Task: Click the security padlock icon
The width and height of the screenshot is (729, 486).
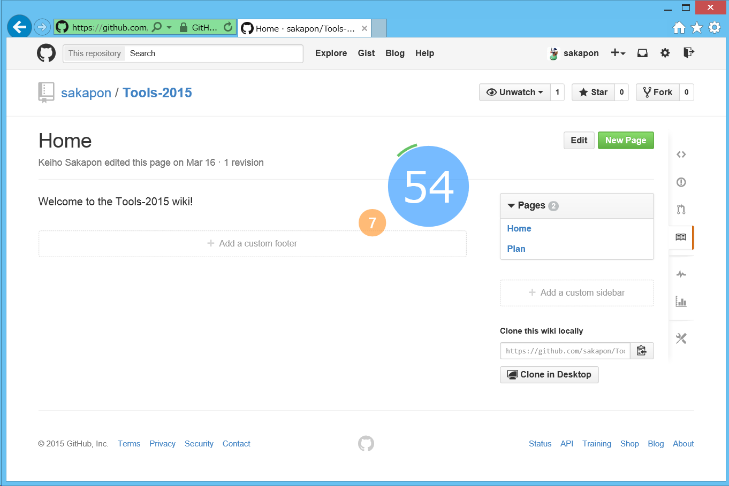Action: pyautogui.click(x=183, y=27)
